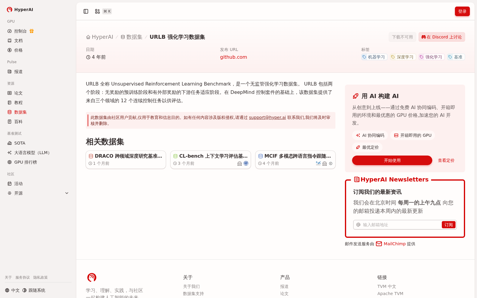
Task: Click the 最优定价 chip
Action: pos(367,147)
